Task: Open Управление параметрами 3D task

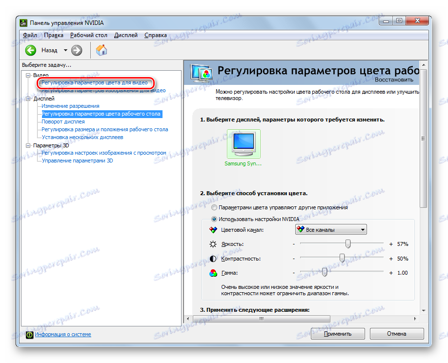Action: pyautogui.click(x=77, y=161)
